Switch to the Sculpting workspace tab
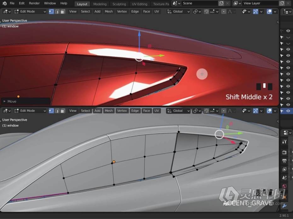 [x=119, y=4]
